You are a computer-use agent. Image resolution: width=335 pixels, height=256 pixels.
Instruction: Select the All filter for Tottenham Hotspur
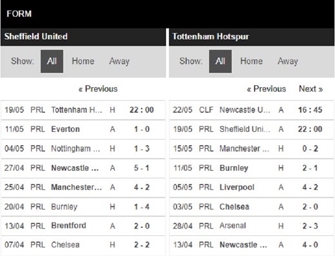(220, 61)
